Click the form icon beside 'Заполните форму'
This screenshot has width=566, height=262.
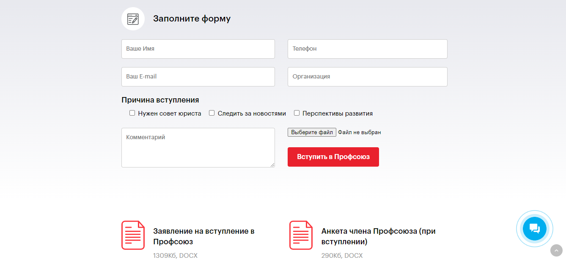133,19
